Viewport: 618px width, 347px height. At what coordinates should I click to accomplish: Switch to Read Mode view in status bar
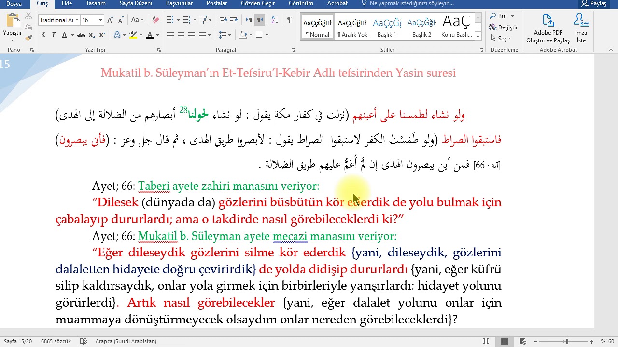486,341
